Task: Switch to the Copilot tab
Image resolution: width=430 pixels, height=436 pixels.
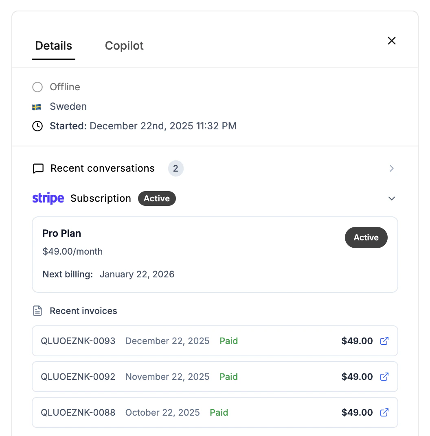Action: (x=124, y=46)
